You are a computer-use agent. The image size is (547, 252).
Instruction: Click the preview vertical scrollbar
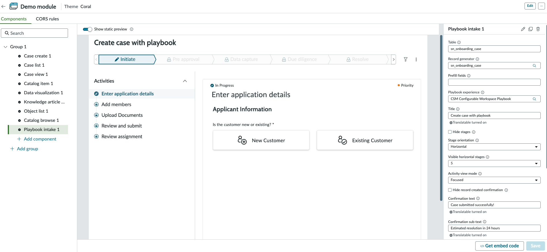point(441,118)
